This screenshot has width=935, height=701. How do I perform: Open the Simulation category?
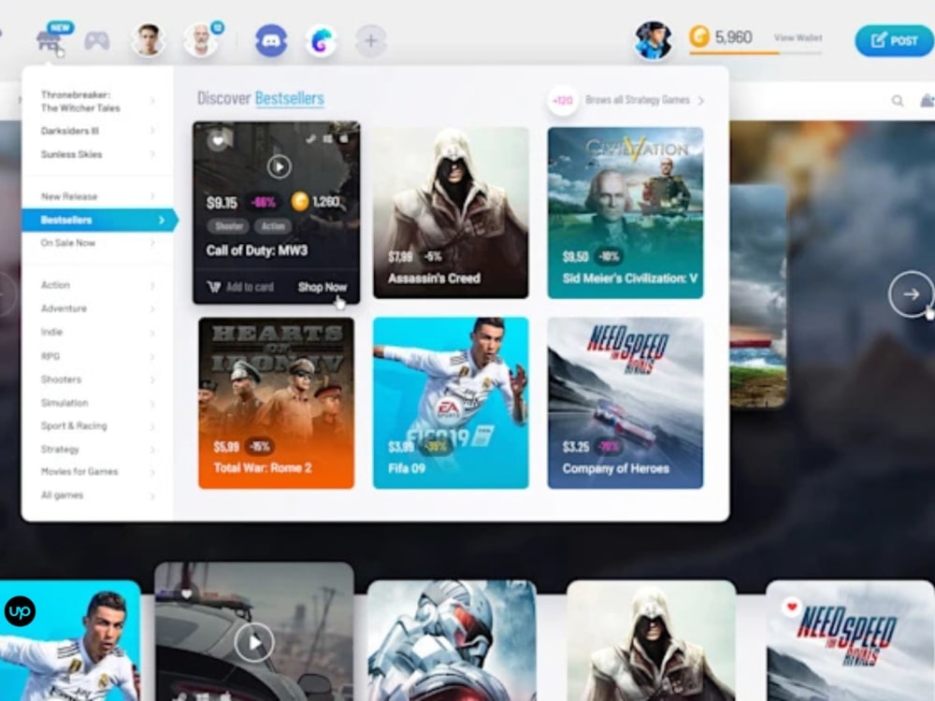pyautogui.click(x=65, y=402)
